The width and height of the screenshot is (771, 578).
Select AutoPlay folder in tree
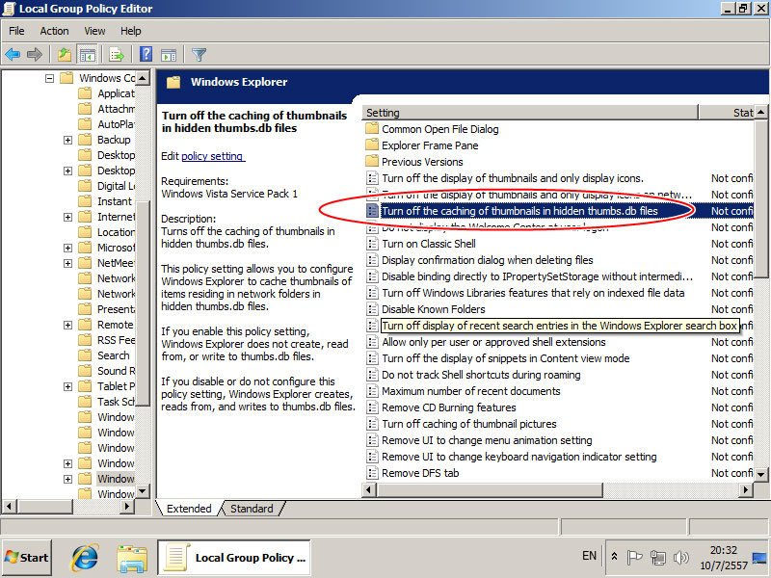[x=116, y=124]
